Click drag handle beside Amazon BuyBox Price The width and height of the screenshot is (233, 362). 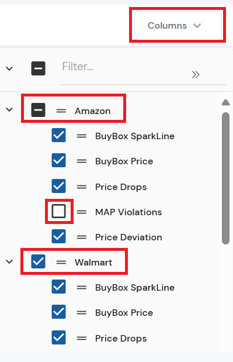pos(82,161)
